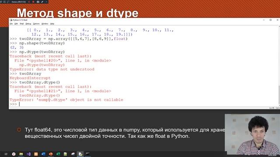This screenshot has height=157, width=280.
Task: Maximize the Python Shell window
Action: (270, 20)
